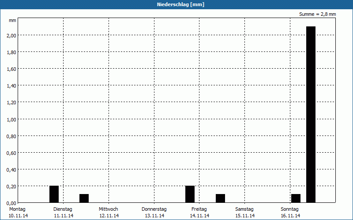Image resolution: width=353 pixels, height=220 pixels.
Task: Click the y-axis value '0,40'
Action: click(11, 170)
